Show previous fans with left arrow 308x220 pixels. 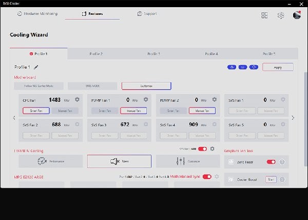tap(14, 118)
